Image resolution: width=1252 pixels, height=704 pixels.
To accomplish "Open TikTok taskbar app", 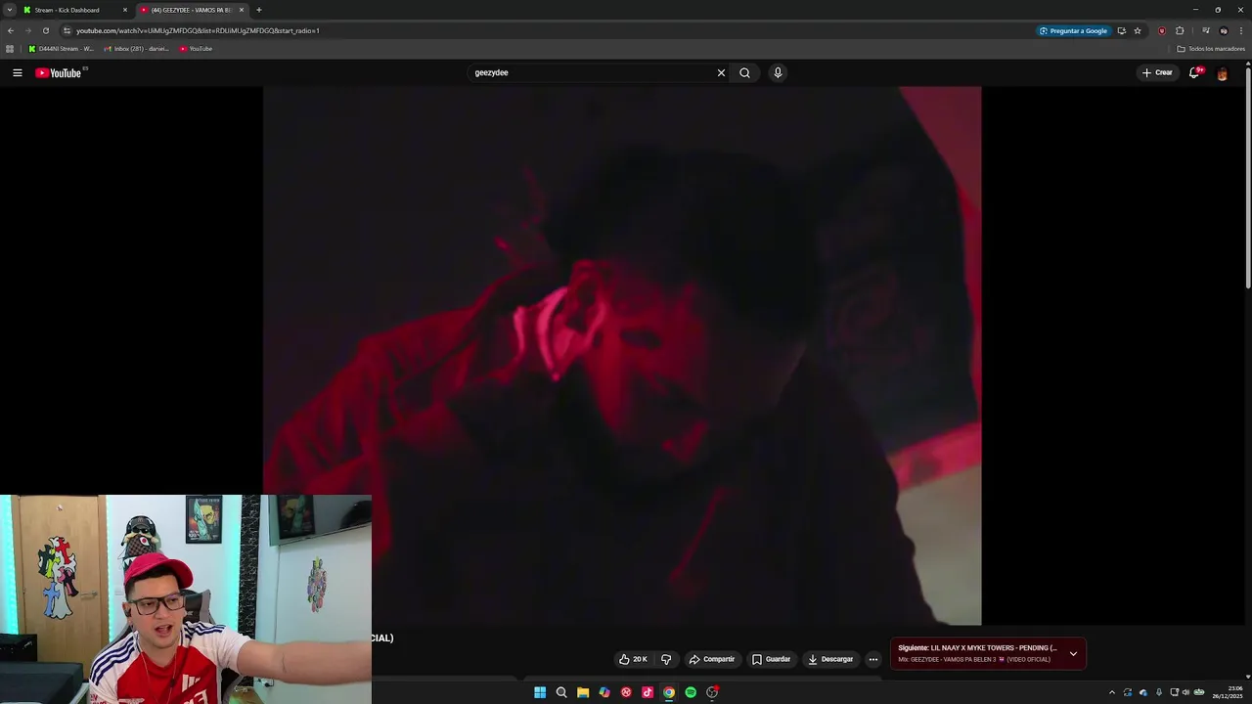I will click(648, 692).
